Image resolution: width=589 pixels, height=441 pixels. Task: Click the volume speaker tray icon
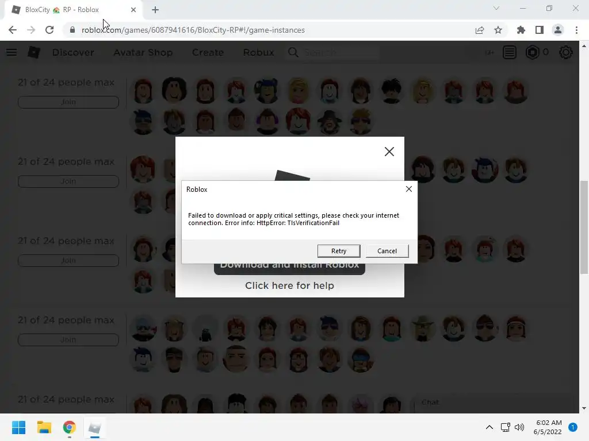pos(519,427)
